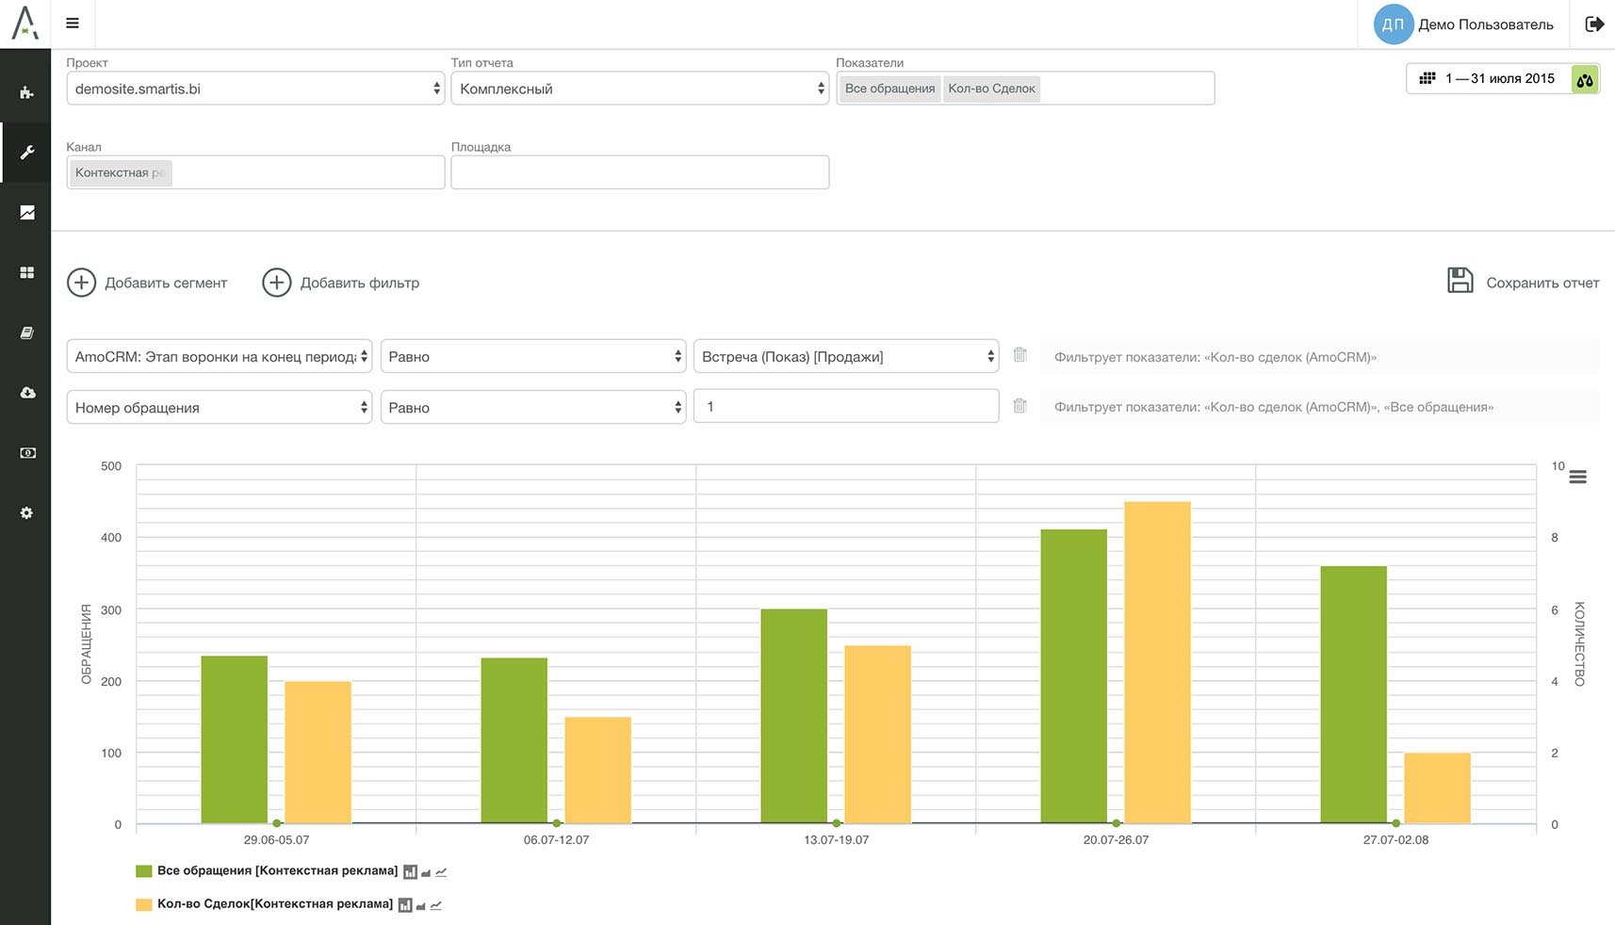Viewport: 1615px width, 925px height.
Task: Expand the Тип отчета Комплексный dropdown
Action: (640, 89)
